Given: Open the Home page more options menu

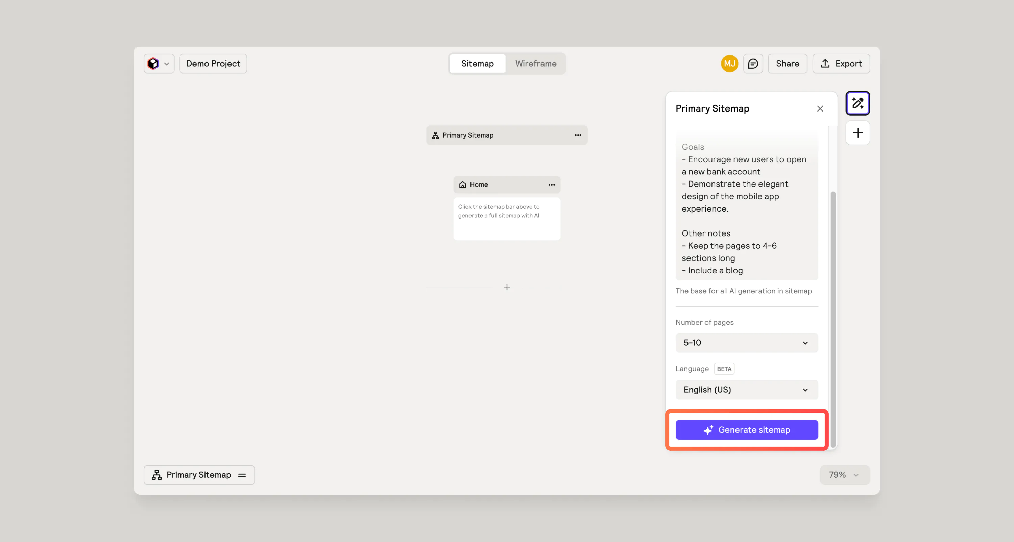Looking at the screenshot, I should (552, 184).
